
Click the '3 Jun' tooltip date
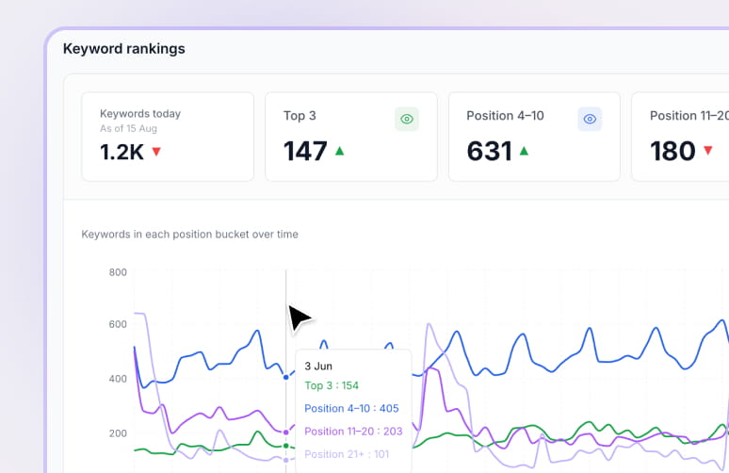pyautogui.click(x=318, y=366)
